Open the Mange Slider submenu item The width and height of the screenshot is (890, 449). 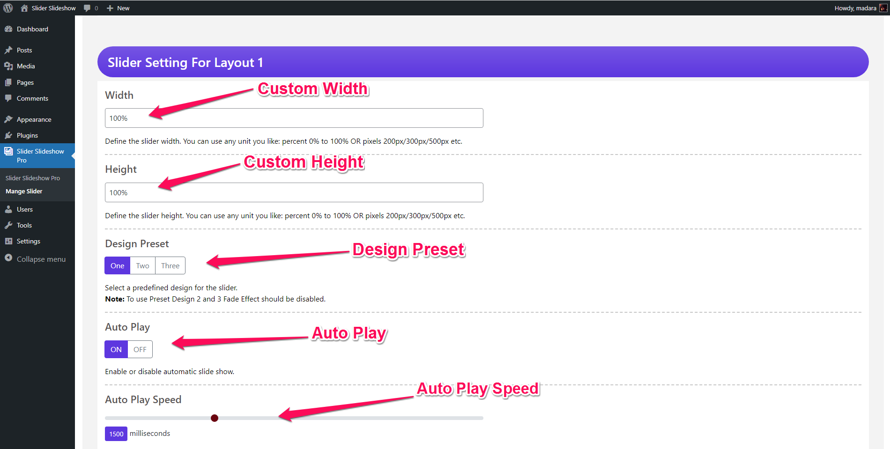[x=24, y=191]
